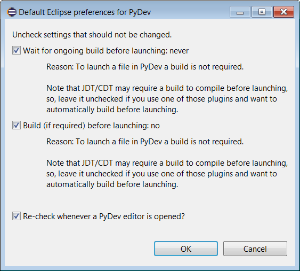300x271 pixels.
Task: Disable the Re-check whenever PyDev editor opened checkbox
Action: pyautogui.click(x=17, y=216)
